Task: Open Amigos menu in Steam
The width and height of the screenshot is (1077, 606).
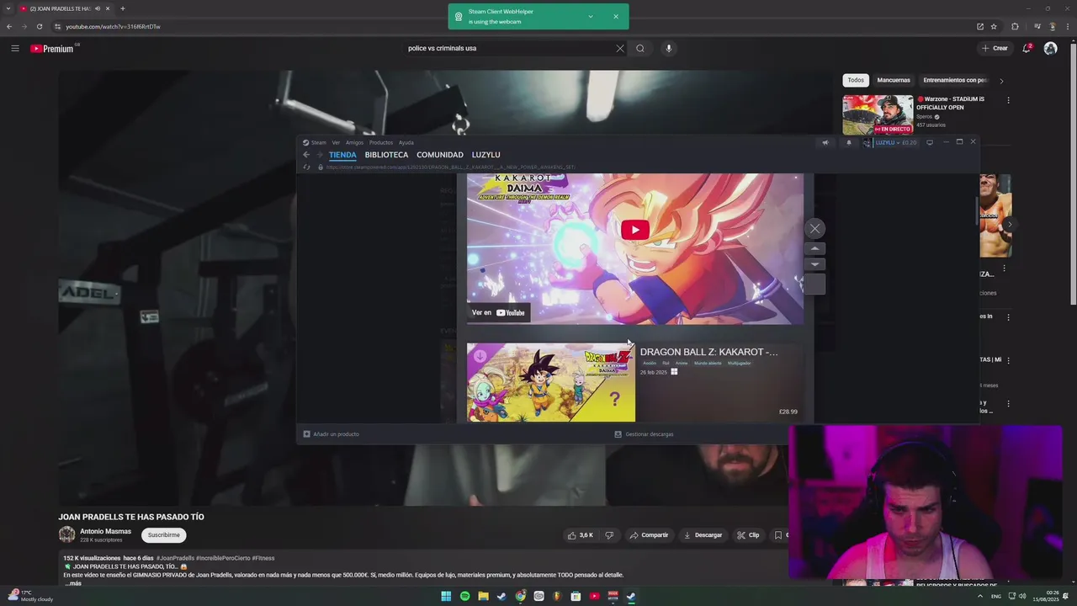Action: click(x=354, y=142)
